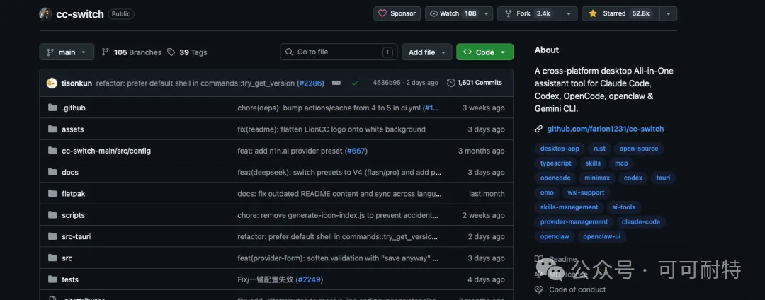Click the tisonkun author avatar
The image size is (765, 300).
(x=52, y=83)
